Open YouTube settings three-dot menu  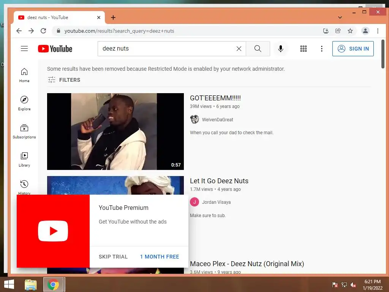321,49
